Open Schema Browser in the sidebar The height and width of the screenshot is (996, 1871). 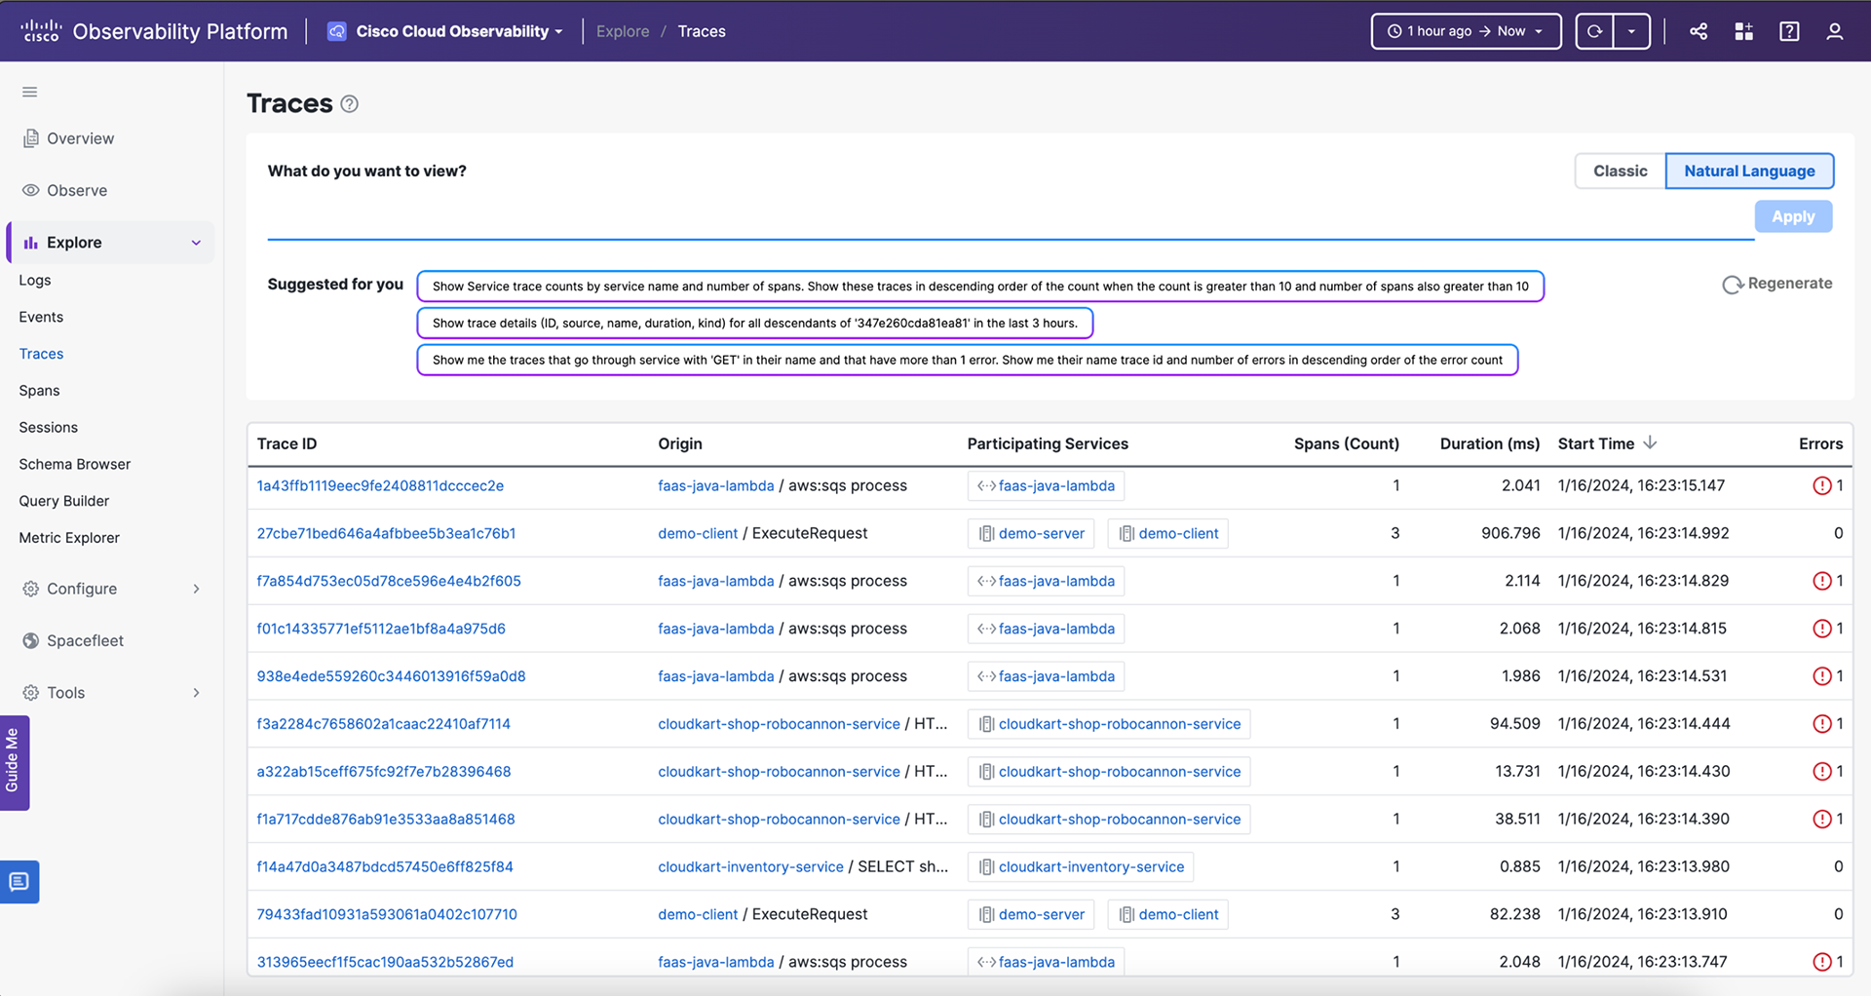pos(74,464)
